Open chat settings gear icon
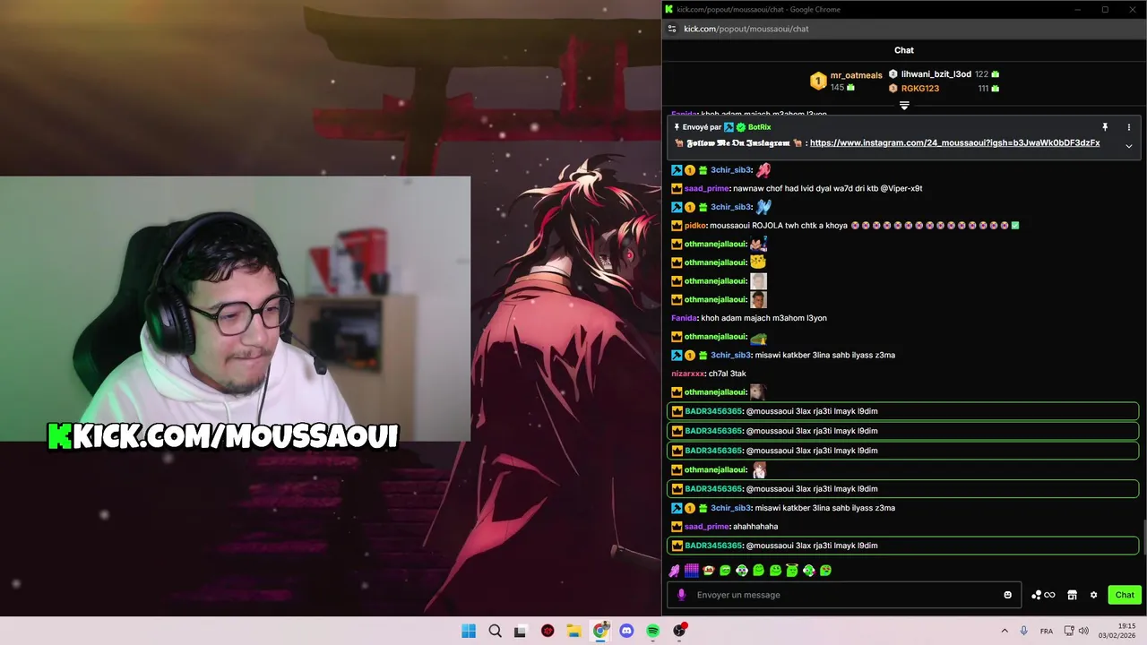1147x645 pixels. pos(1093,595)
